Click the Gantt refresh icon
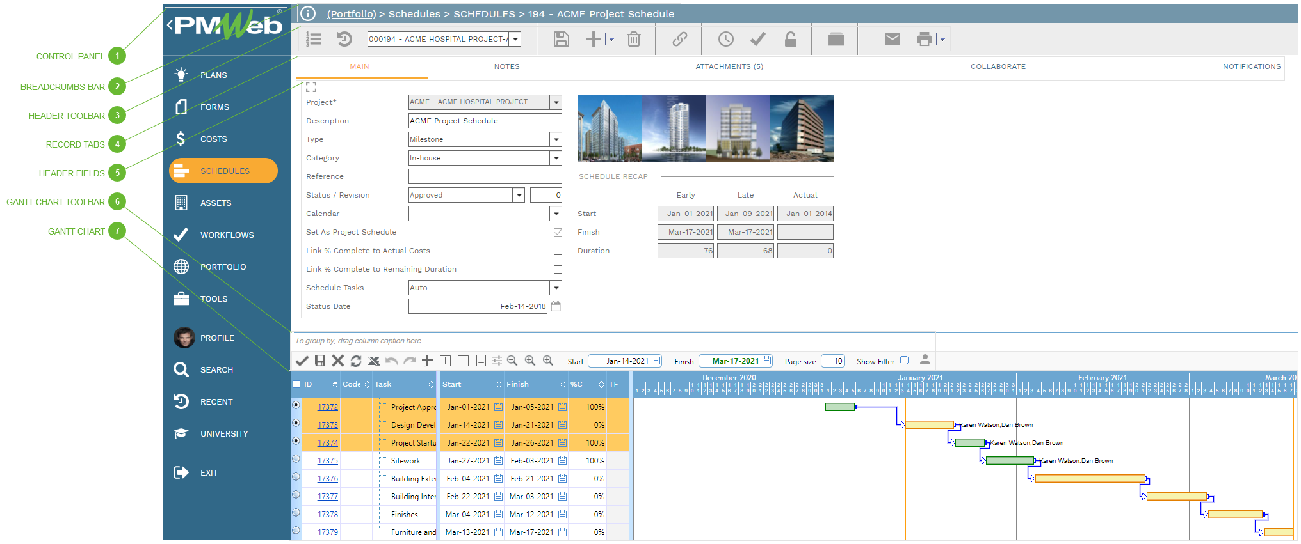This screenshot has height=544, width=1301. tap(356, 361)
